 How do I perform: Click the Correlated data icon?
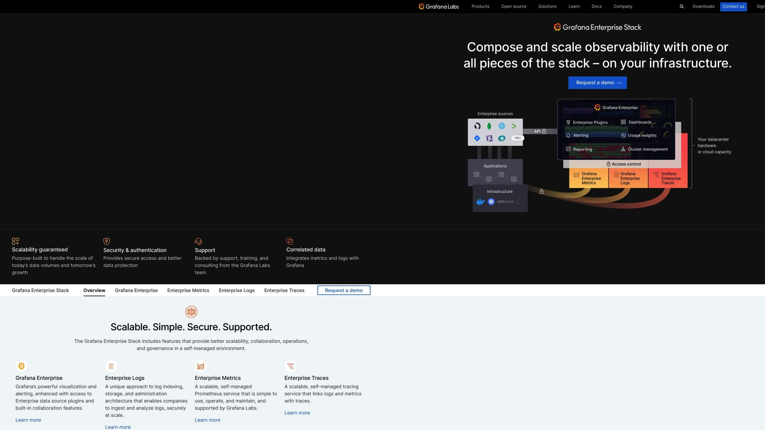pos(290,241)
